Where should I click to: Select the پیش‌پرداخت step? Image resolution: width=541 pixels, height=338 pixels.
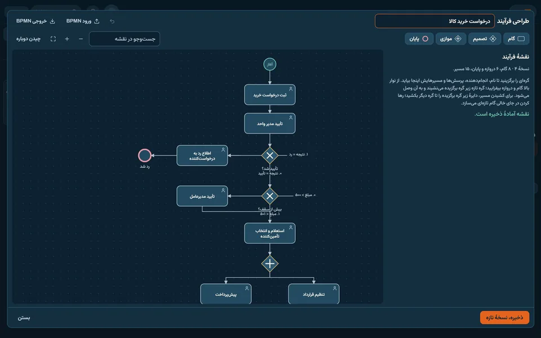pyautogui.click(x=226, y=294)
